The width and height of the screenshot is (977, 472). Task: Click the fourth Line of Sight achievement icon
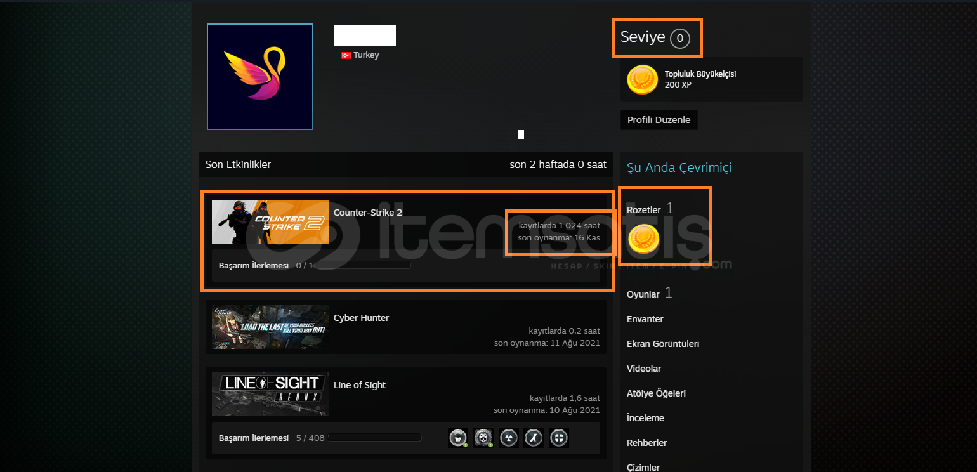(x=534, y=438)
